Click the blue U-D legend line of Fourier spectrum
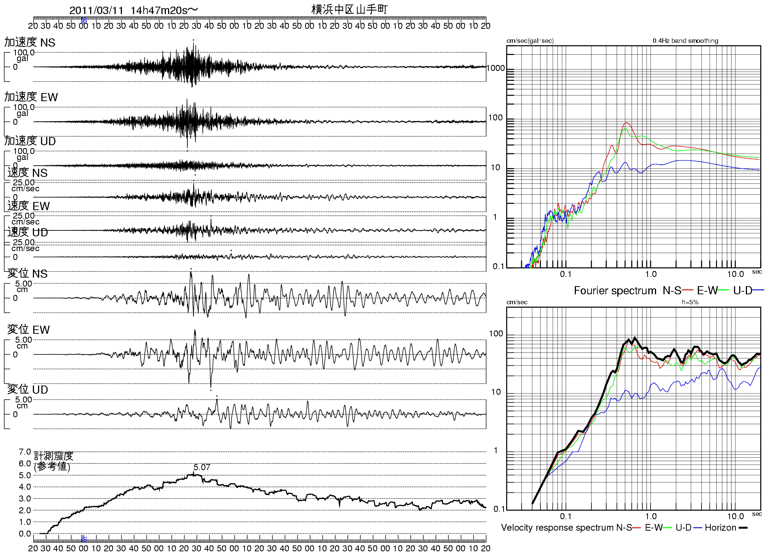Image resolution: width=768 pixels, height=555 pixels. click(x=759, y=290)
